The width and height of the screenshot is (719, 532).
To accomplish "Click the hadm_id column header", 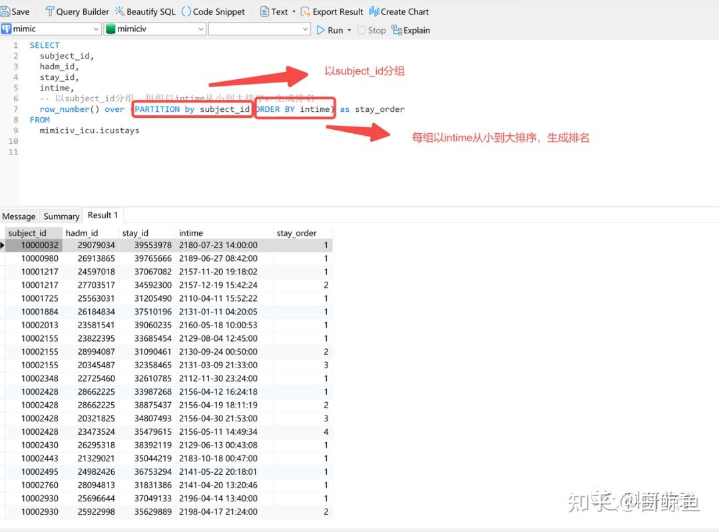I will click(x=91, y=233).
